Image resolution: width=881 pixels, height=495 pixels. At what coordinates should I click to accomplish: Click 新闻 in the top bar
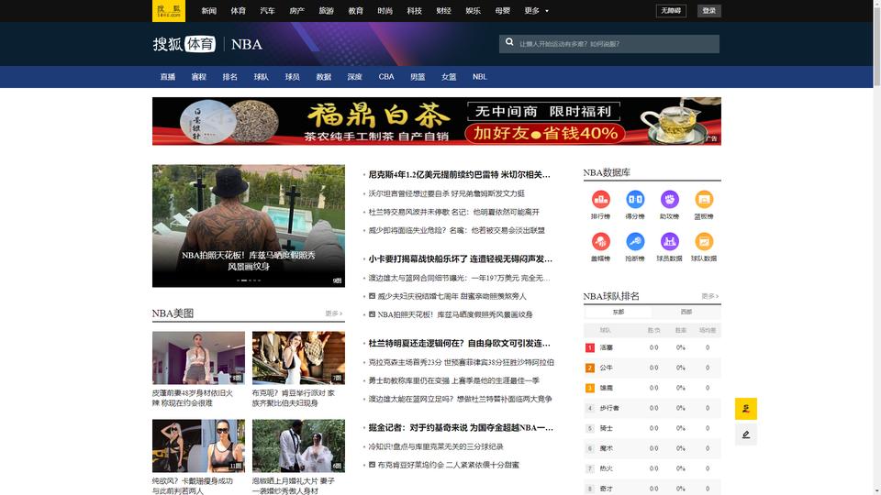(x=208, y=11)
